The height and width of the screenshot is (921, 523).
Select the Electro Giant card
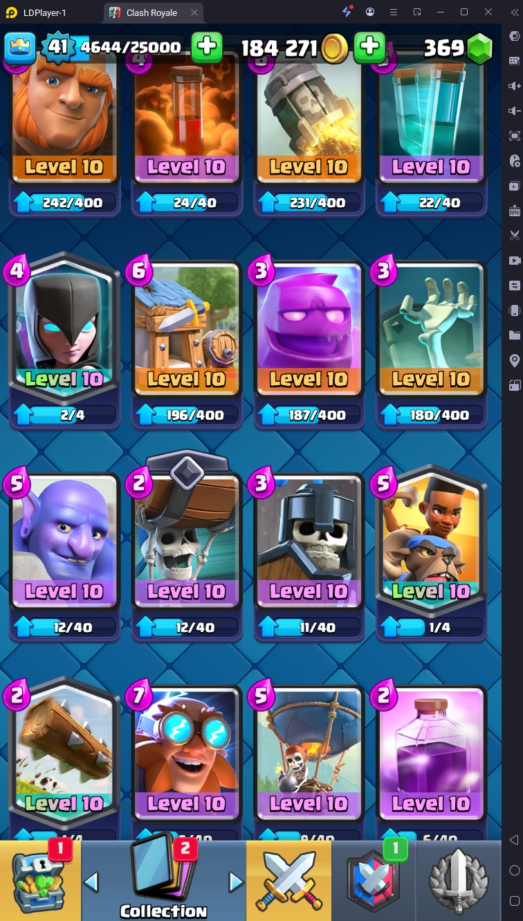[x=186, y=755]
